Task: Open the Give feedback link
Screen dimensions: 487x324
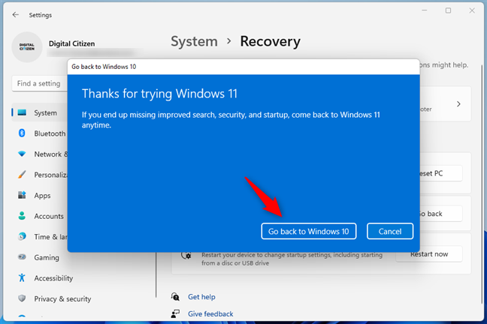Action: pos(210,313)
